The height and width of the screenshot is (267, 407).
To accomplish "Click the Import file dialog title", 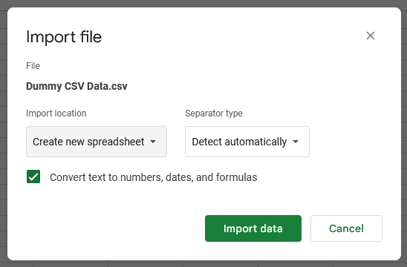I will (64, 36).
